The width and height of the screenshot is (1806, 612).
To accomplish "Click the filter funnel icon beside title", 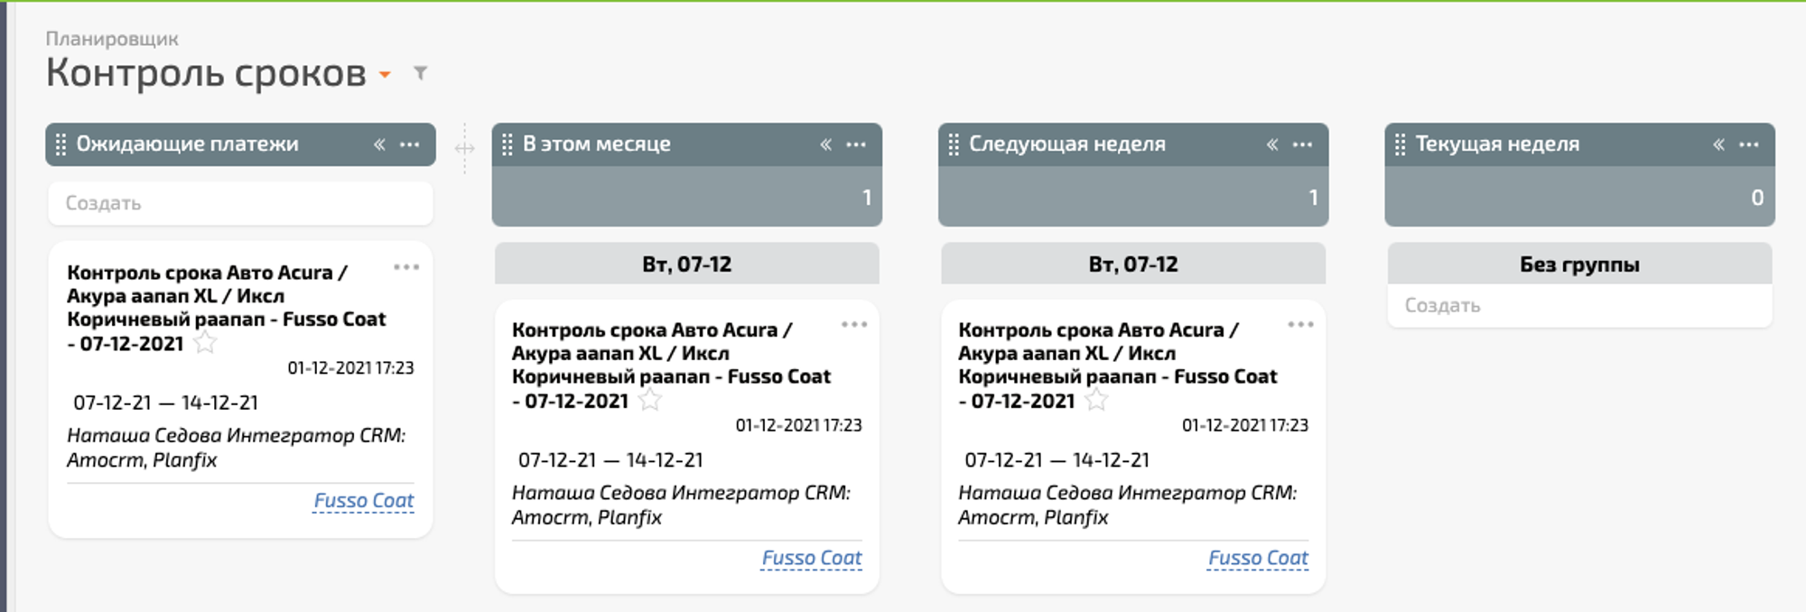I will coord(420,73).
